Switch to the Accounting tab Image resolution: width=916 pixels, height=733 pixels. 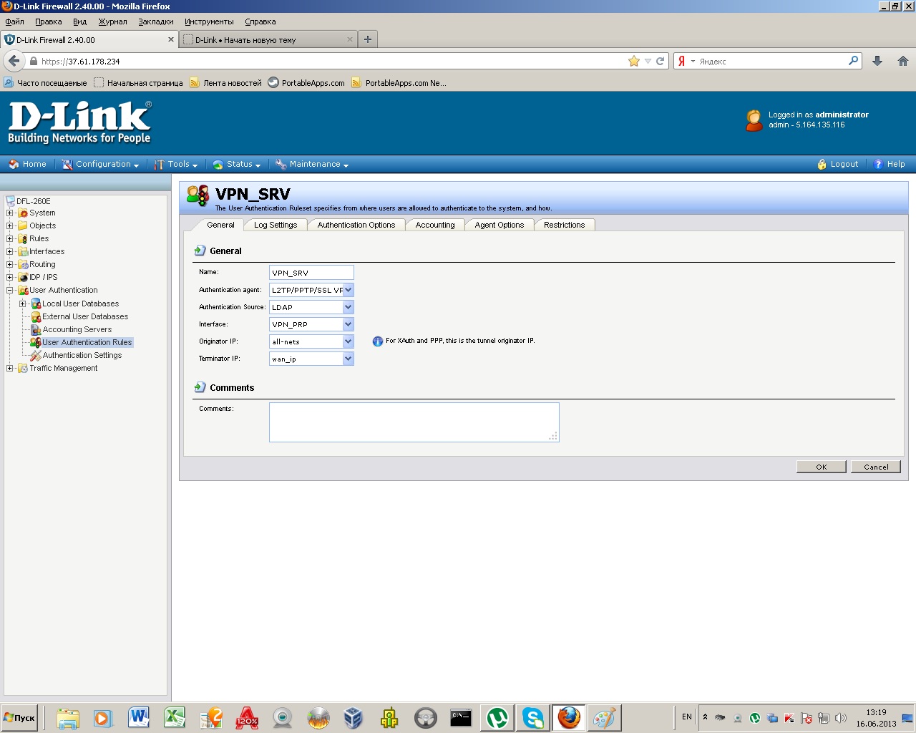tap(435, 225)
